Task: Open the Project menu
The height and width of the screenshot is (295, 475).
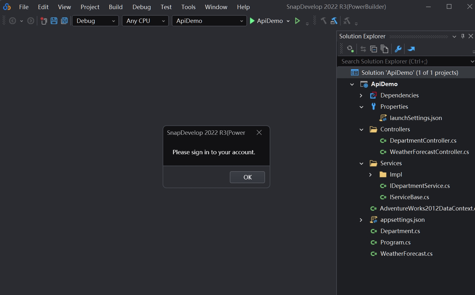Action: 90,7
